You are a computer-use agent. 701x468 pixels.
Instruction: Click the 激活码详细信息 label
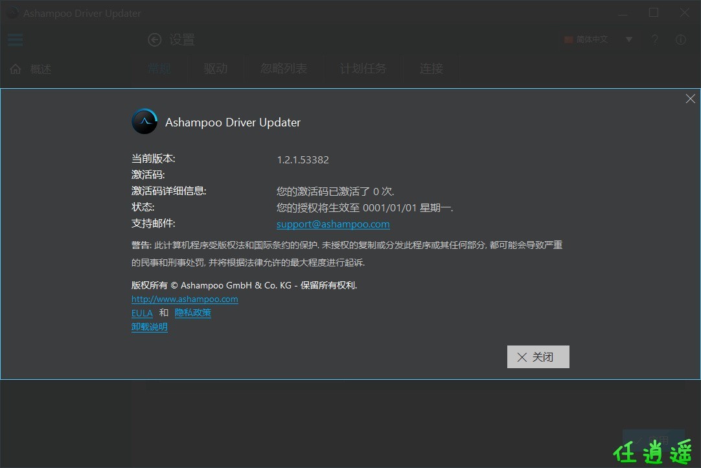pyautogui.click(x=169, y=191)
